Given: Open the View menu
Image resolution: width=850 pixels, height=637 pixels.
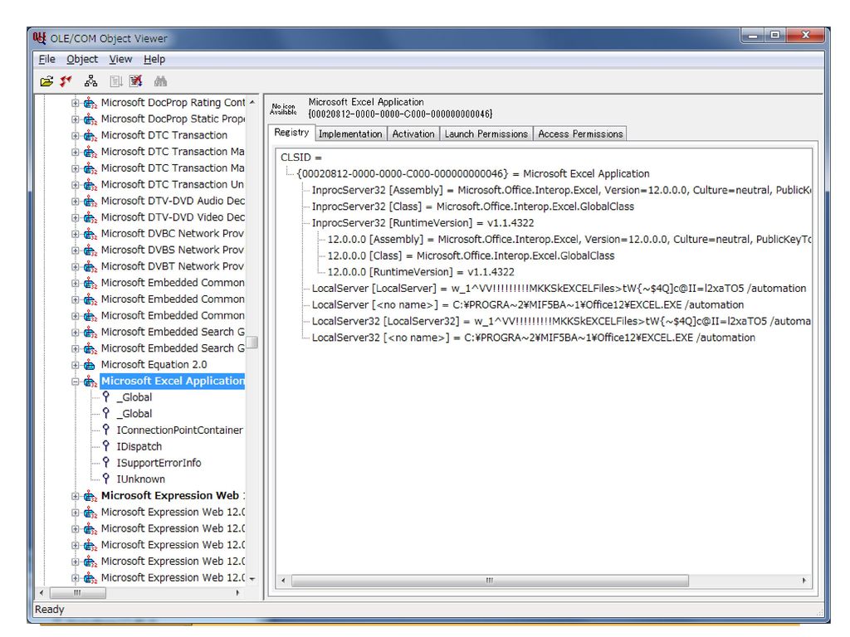Looking at the screenshot, I should [120, 59].
